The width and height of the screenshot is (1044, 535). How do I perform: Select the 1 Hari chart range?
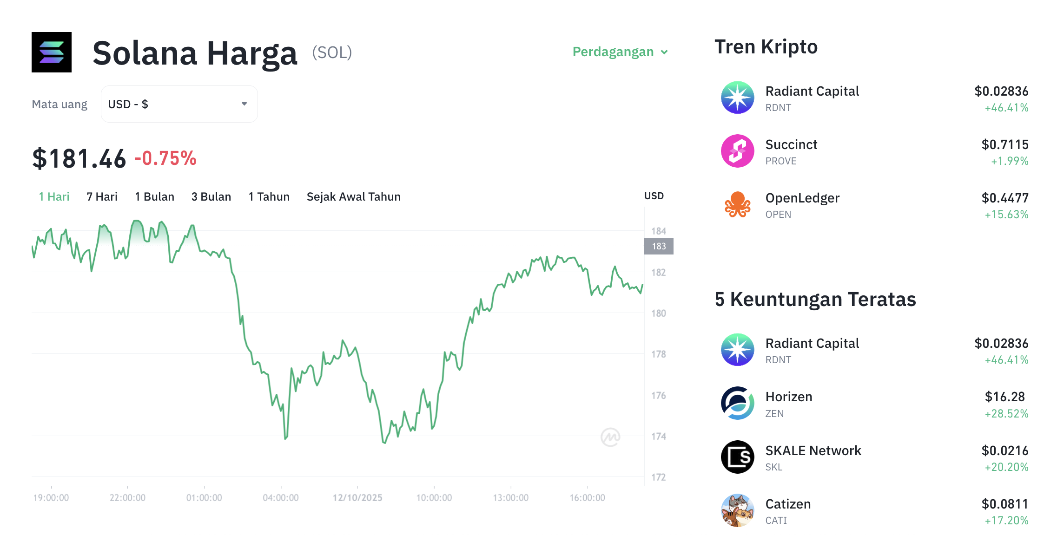click(54, 197)
